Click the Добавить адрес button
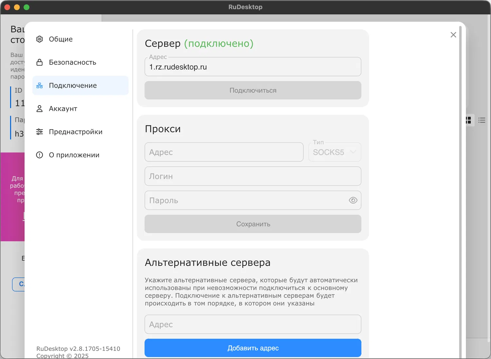Viewport: 491px width, 359px height. click(x=253, y=348)
